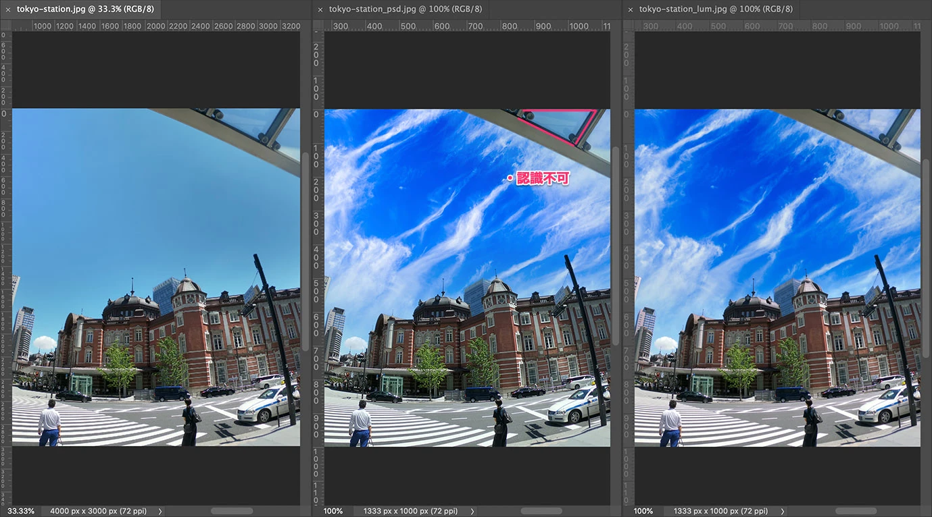This screenshot has height=517, width=932.
Task: Click the 33.33% zoom level field
Action: coord(20,512)
